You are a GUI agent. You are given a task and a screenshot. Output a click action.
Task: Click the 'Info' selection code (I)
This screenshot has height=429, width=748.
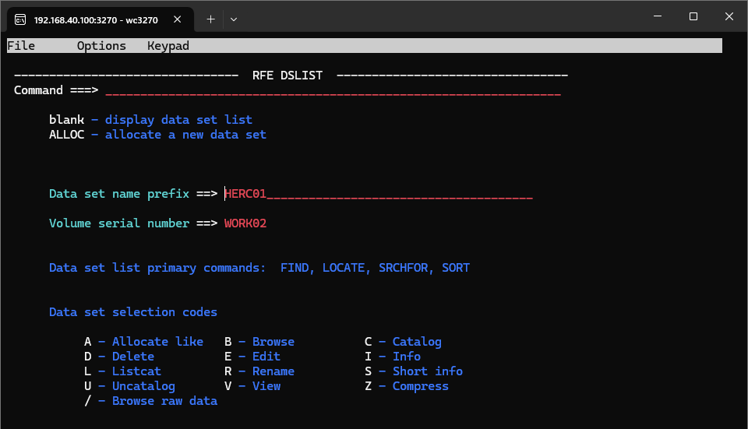(x=407, y=357)
